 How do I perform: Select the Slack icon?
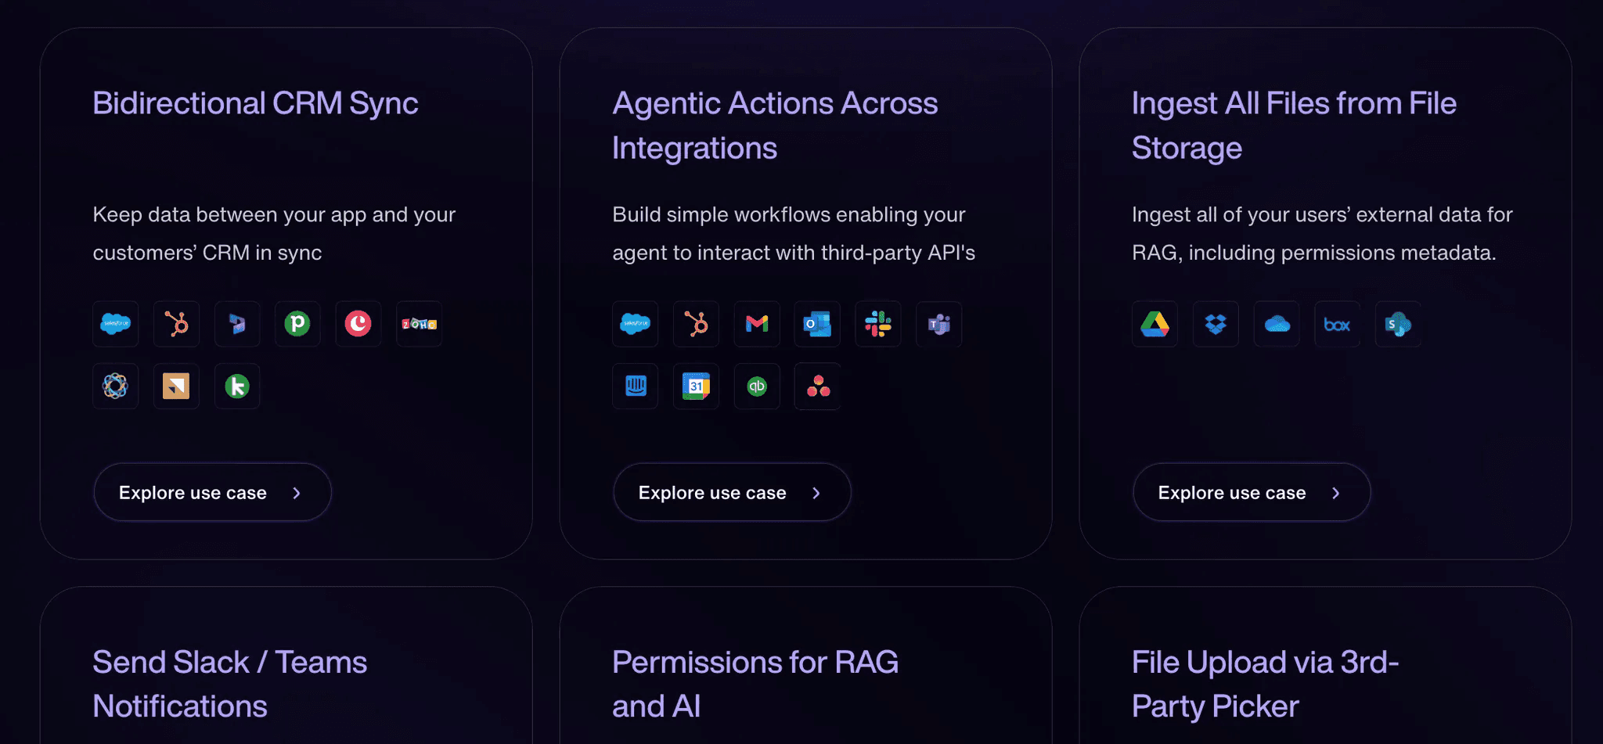pyautogui.click(x=878, y=324)
